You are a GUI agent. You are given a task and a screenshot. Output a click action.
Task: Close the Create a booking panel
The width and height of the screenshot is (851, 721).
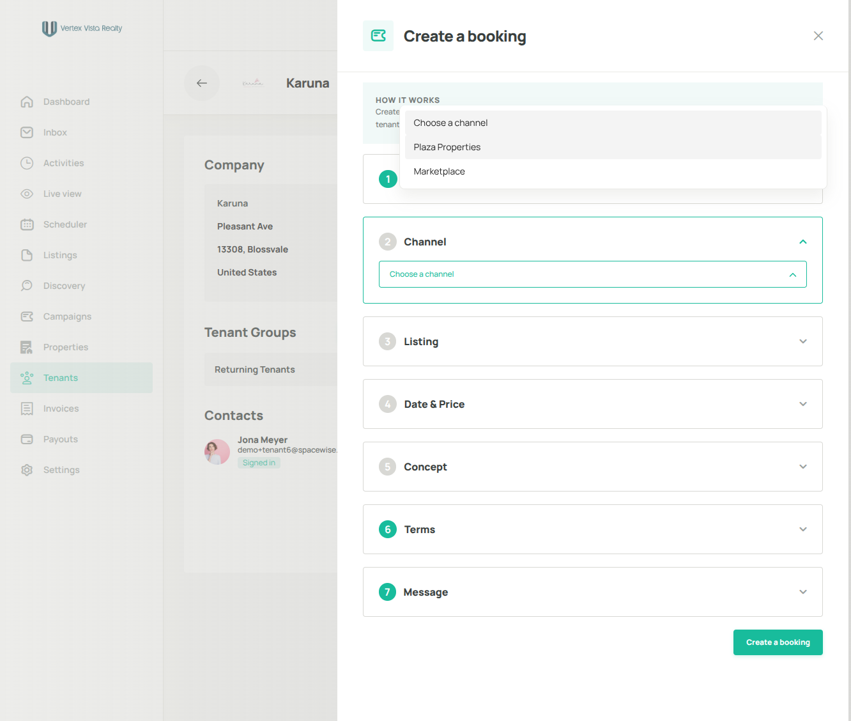point(818,36)
